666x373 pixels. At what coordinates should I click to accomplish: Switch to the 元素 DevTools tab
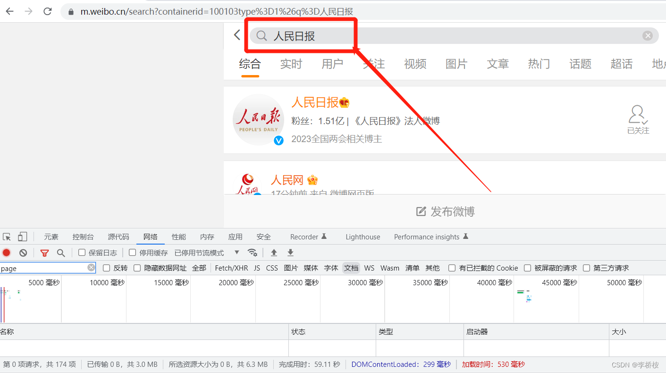pos(51,237)
